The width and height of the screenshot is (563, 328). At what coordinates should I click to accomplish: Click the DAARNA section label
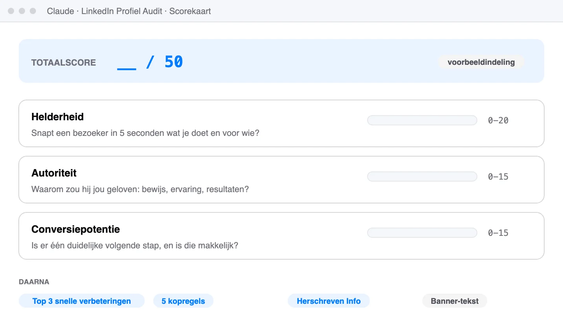(x=34, y=282)
